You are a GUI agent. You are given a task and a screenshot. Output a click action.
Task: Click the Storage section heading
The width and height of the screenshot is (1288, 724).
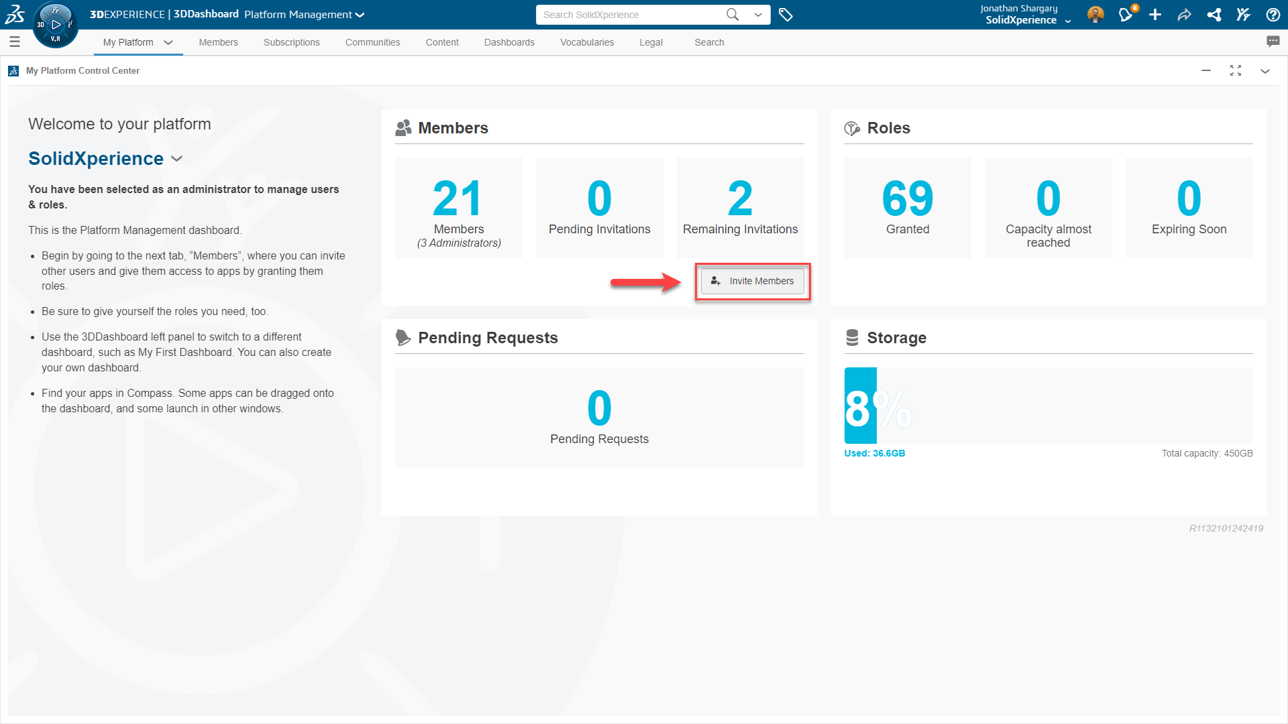click(x=897, y=338)
